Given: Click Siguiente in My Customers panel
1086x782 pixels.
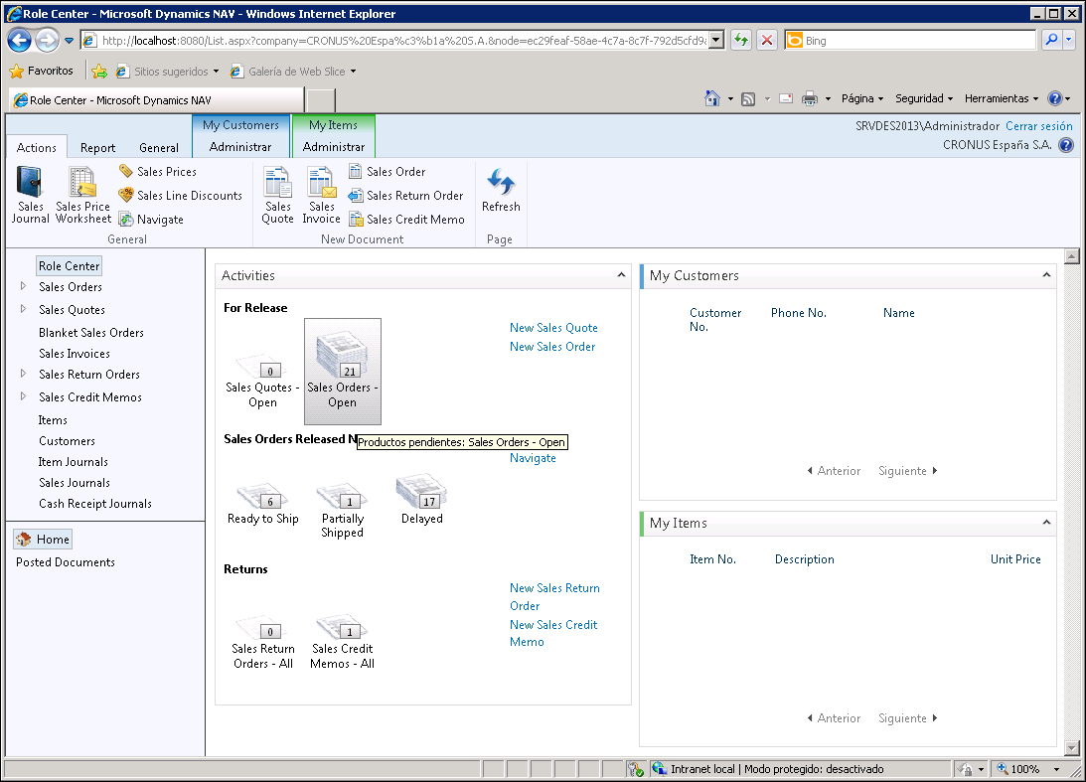Looking at the screenshot, I should (x=907, y=471).
